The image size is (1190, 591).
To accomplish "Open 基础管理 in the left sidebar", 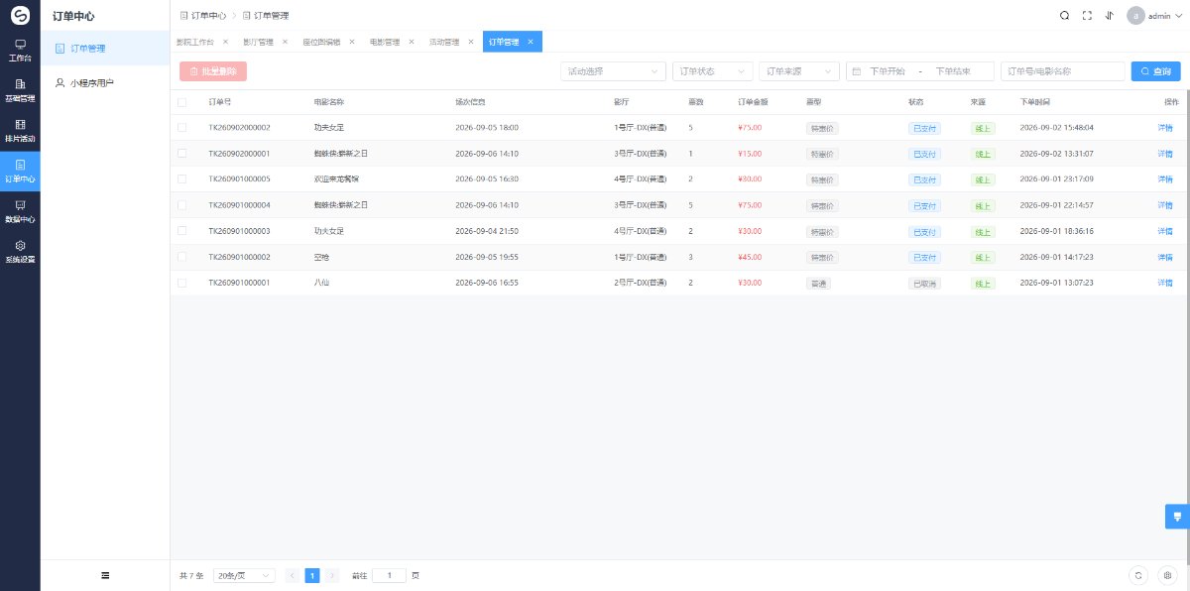I will coord(20,91).
